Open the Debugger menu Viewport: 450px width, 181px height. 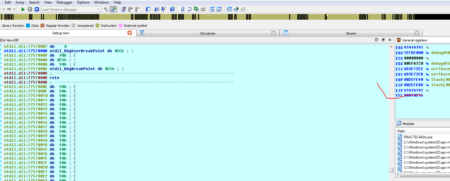64,2
